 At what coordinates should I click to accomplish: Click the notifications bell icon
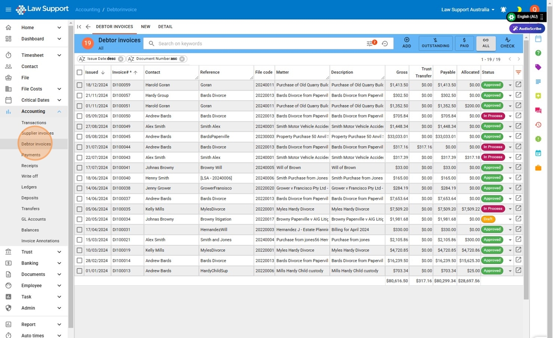coord(504,9)
